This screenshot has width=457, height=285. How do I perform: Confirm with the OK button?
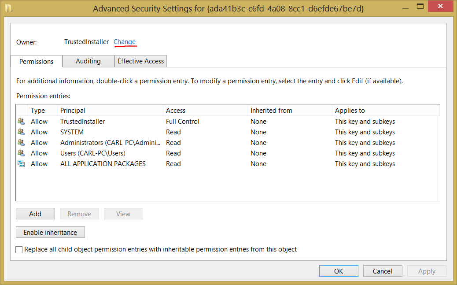pyautogui.click(x=339, y=271)
